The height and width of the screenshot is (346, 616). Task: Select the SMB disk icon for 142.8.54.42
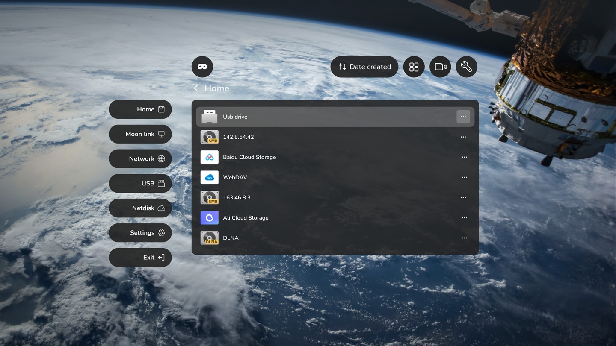tap(209, 137)
